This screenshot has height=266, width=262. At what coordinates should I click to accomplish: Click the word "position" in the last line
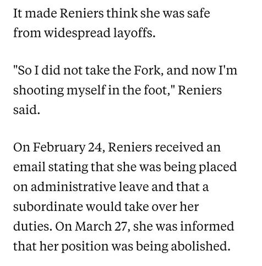(85, 246)
